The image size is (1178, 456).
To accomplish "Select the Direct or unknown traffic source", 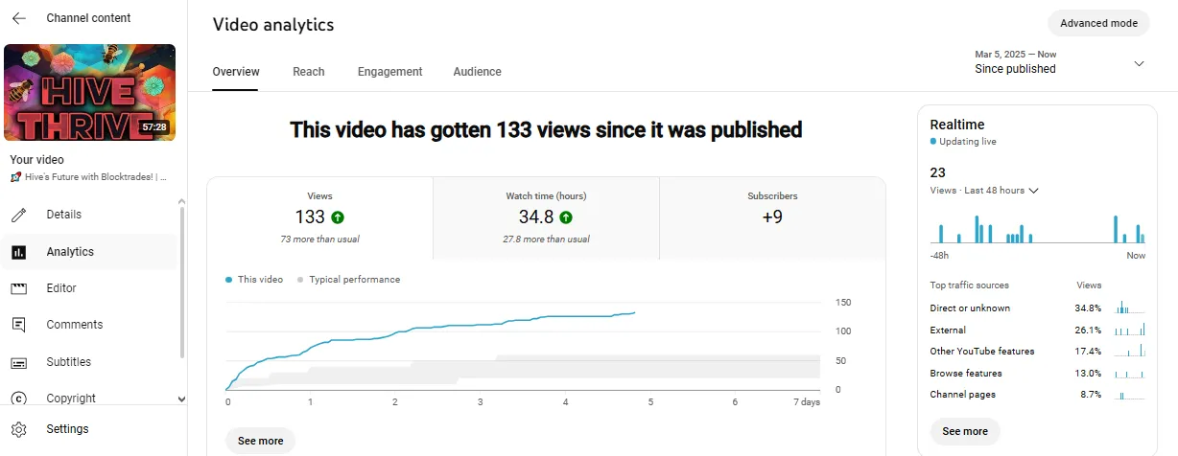I will coord(1038,308).
